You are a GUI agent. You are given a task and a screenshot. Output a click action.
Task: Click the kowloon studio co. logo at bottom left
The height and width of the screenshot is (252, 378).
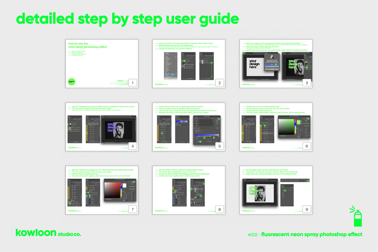(x=48, y=233)
